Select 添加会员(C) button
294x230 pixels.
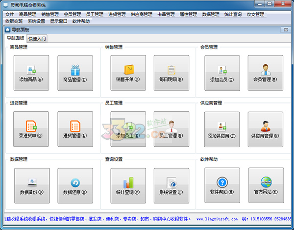pyautogui.click(x=222, y=73)
